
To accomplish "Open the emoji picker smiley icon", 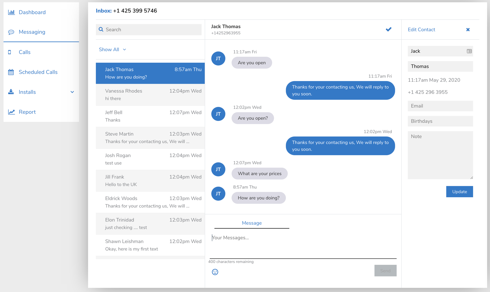I will (x=215, y=272).
